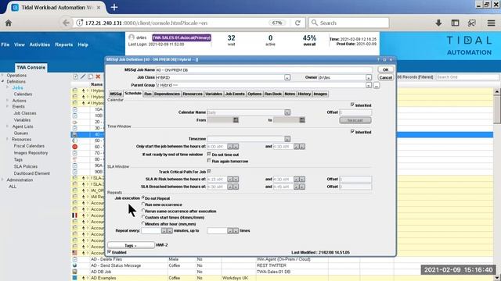
Task: Click the job icon of AD - Delete Files
Action: coord(74,259)
